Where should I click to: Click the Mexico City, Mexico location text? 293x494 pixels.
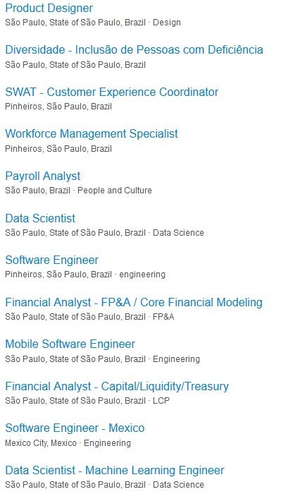(41, 443)
